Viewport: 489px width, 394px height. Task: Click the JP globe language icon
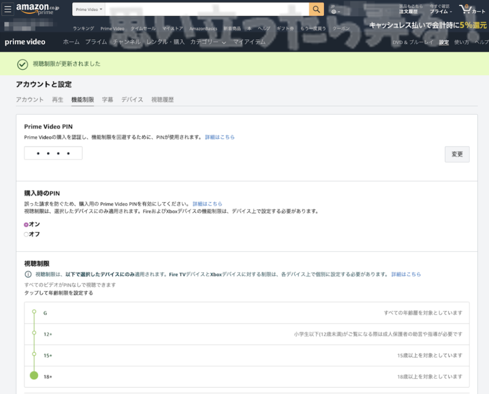pos(335,10)
